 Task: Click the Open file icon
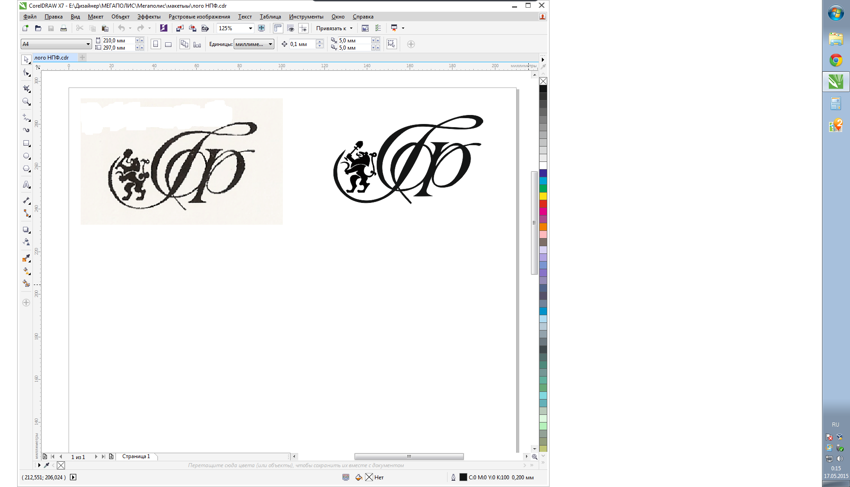[38, 28]
